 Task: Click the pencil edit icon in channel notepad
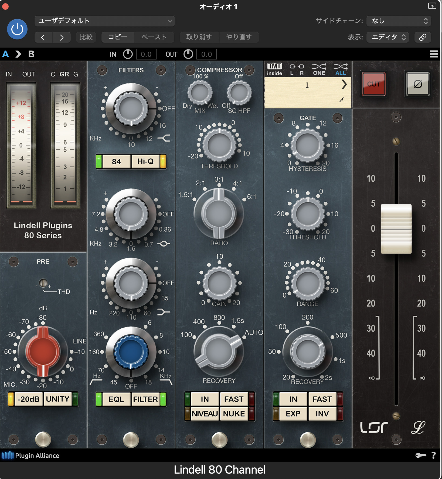(x=342, y=99)
